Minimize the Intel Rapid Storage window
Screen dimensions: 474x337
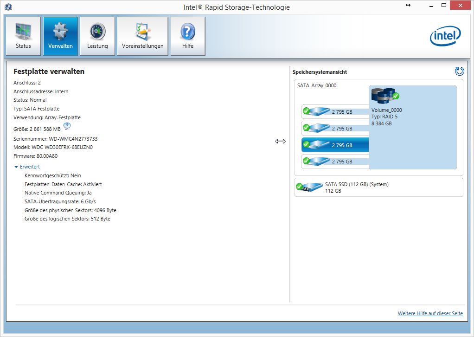[431, 6]
